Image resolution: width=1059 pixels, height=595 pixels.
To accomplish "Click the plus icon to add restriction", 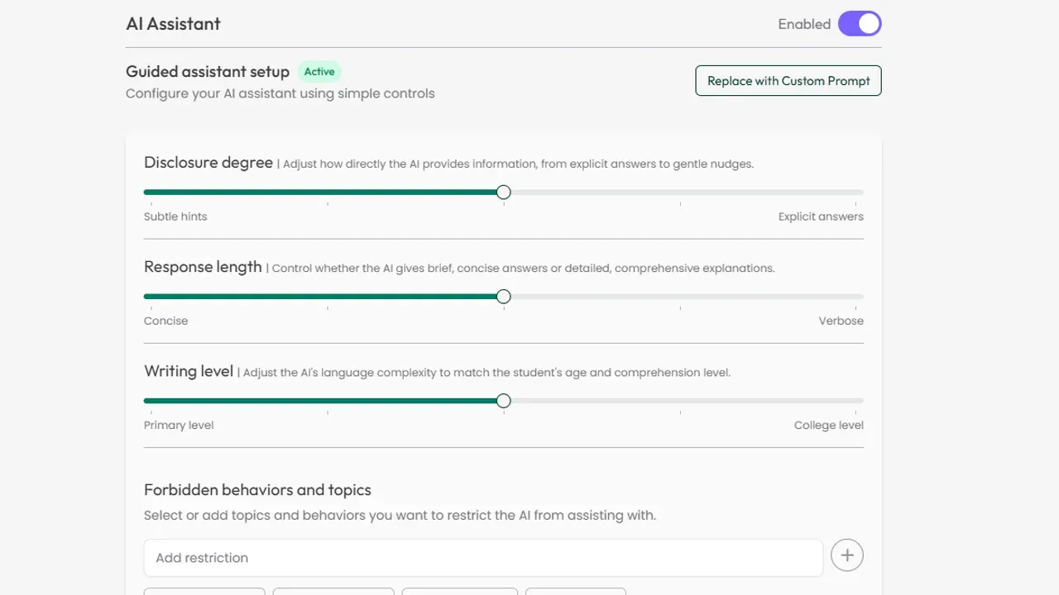I will pyautogui.click(x=847, y=556).
